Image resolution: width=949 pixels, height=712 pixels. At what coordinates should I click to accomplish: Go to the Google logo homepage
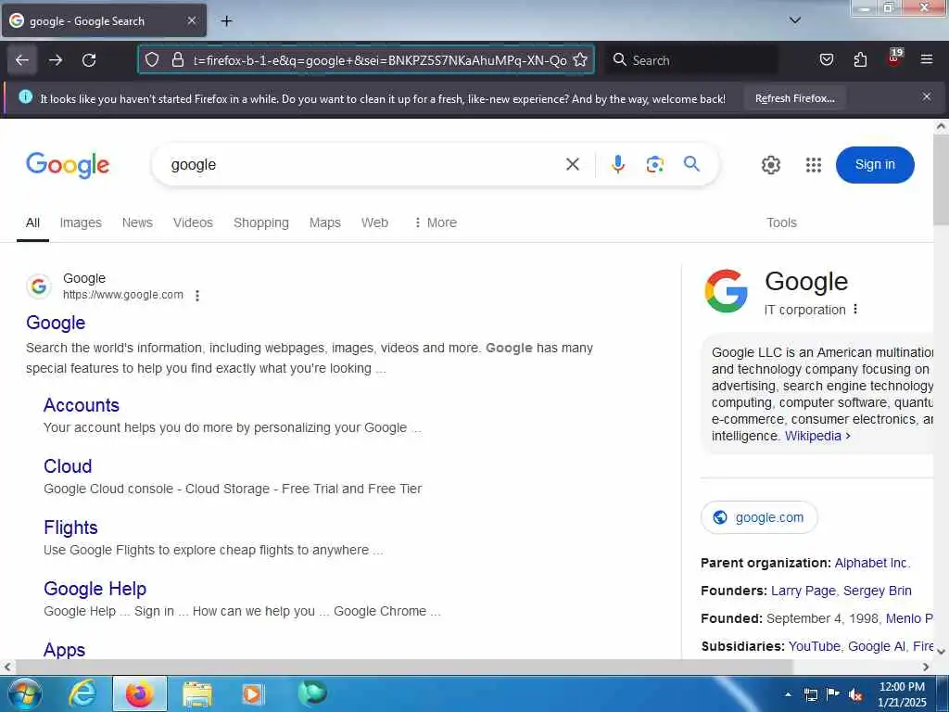click(68, 165)
